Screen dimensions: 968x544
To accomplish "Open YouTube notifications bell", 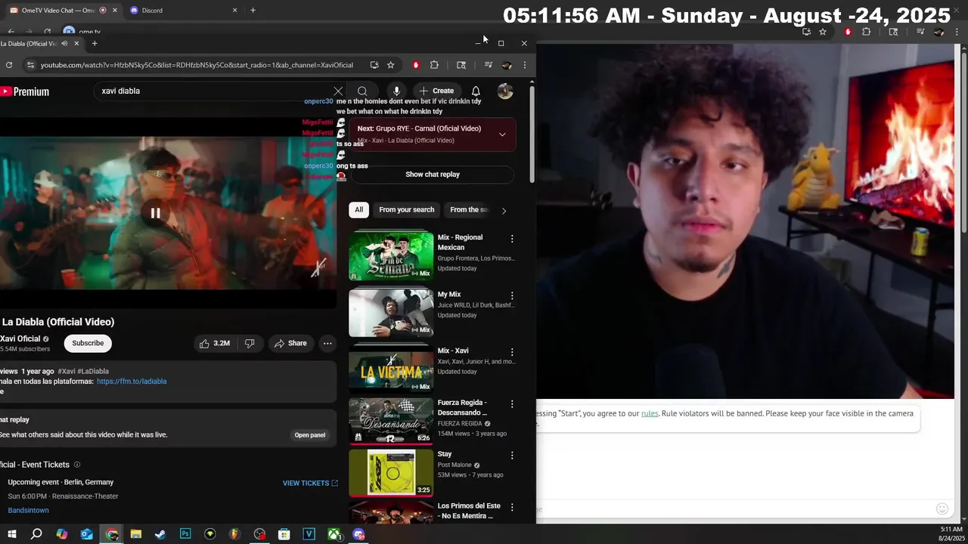I will [x=476, y=91].
